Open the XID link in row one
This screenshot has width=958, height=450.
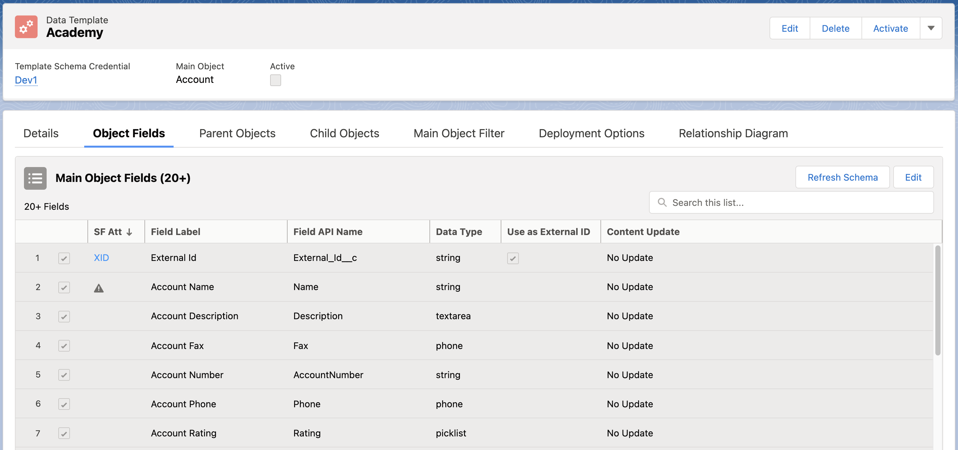(x=101, y=258)
